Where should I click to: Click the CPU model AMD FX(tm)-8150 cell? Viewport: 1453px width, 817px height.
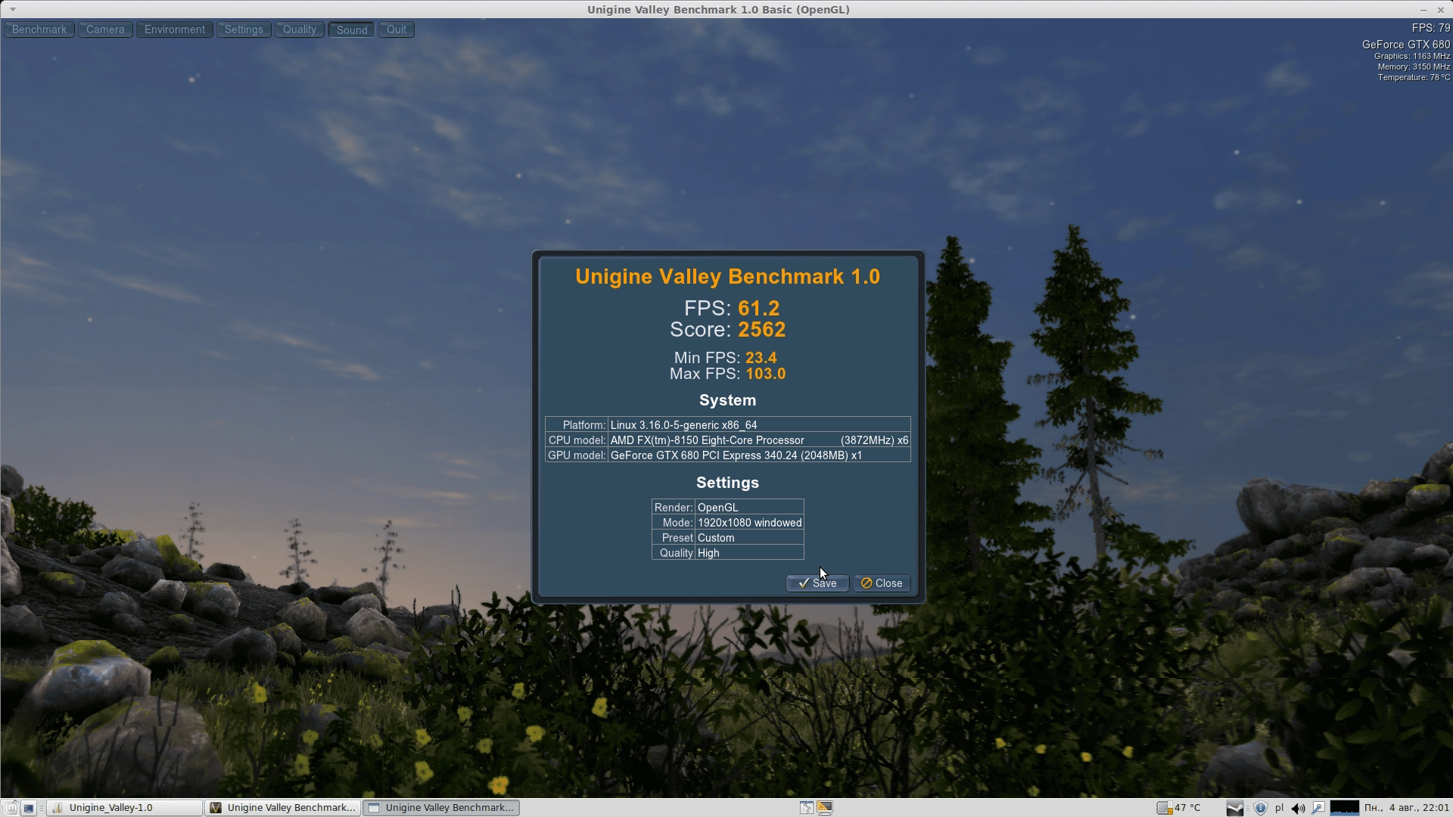click(x=759, y=440)
